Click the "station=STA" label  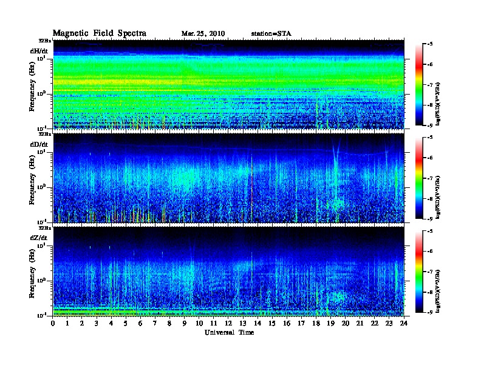(x=271, y=34)
